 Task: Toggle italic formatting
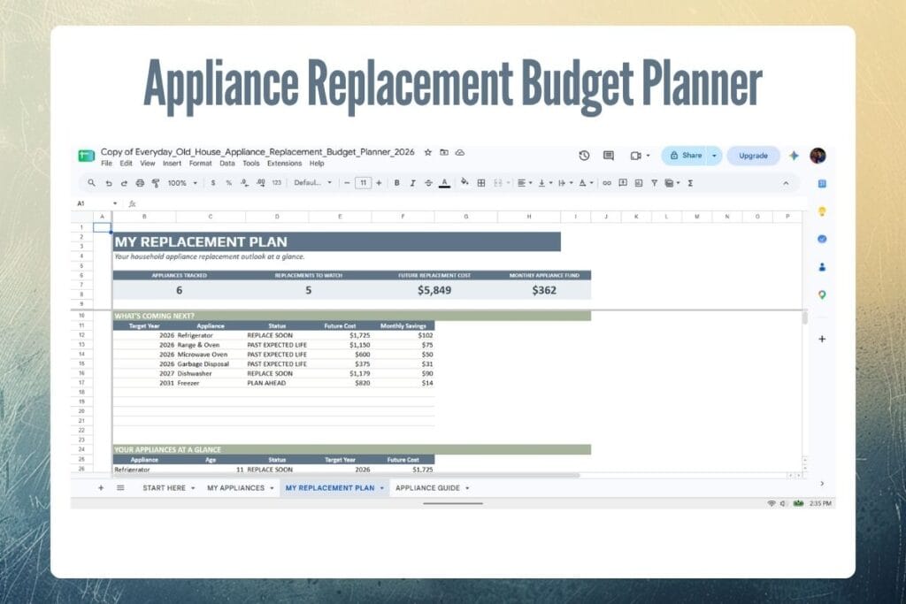click(412, 183)
